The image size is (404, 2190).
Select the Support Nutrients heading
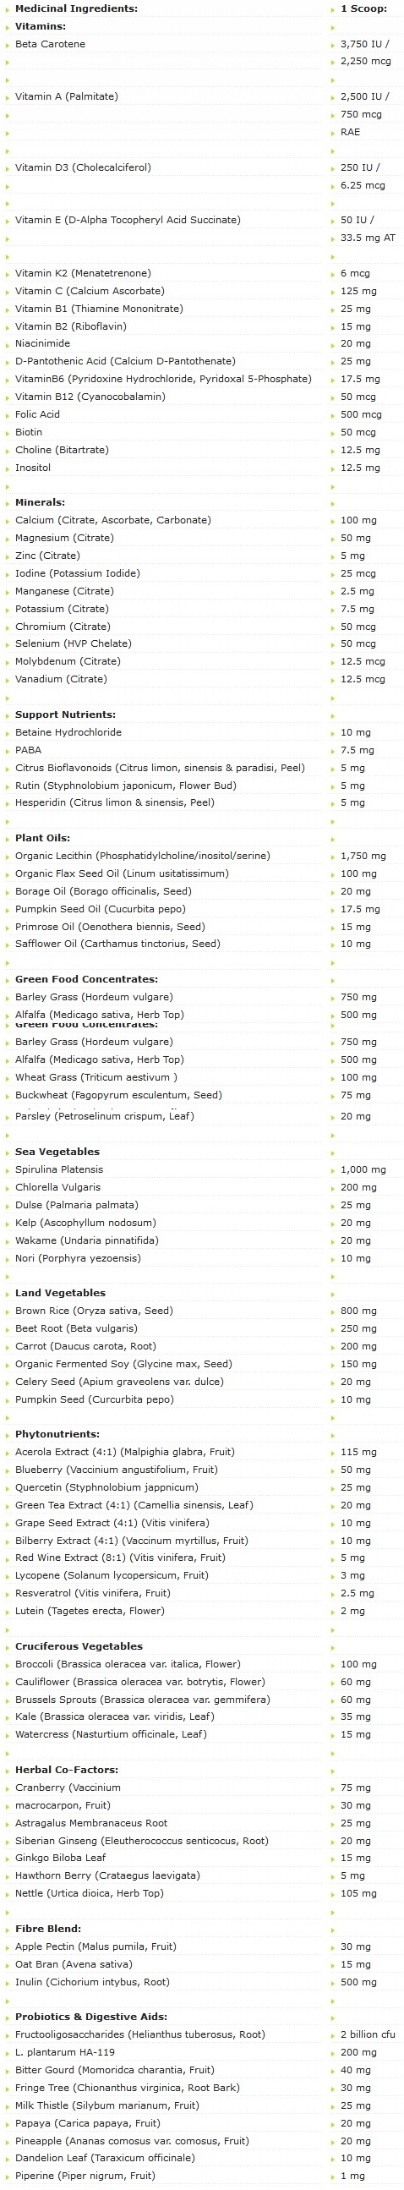(x=65, y=715)
